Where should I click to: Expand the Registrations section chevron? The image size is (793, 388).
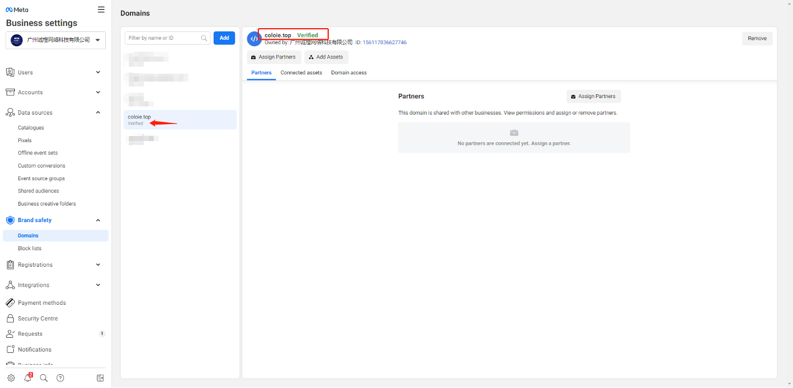[x=98, y=265]
